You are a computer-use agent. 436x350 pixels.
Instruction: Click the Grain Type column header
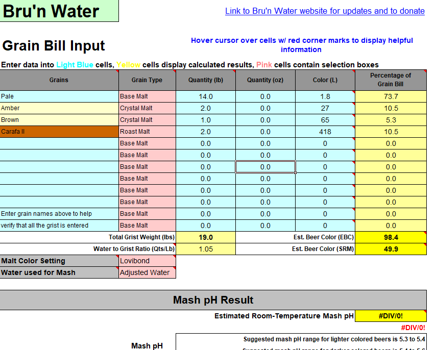[148, 80]
